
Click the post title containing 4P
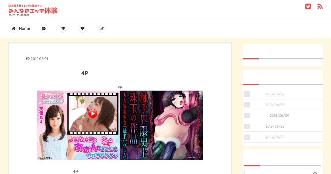[x=85, y=73]
